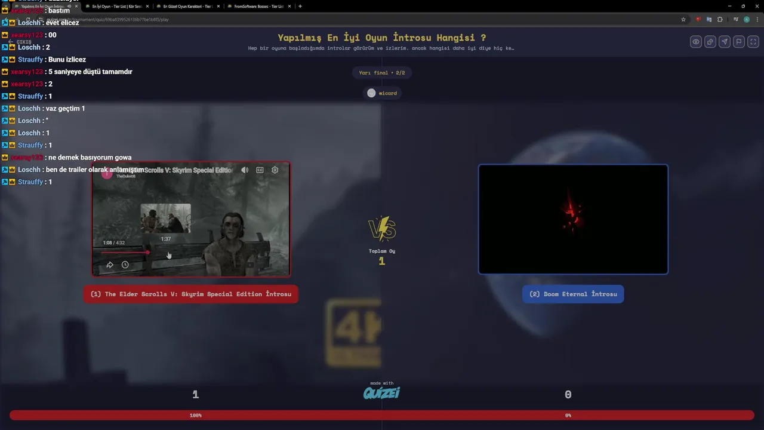
Task: Click the flag report icon
Action: point(739,42)
